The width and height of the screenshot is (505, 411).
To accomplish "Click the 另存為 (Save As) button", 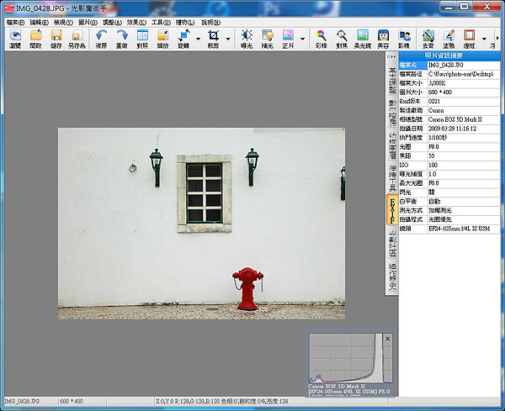I will coord(77,37).
